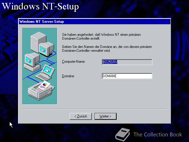Focus the Computer-Name input field
The width and height of the screenshot is (189, 142).
click(x=127, y=62)
